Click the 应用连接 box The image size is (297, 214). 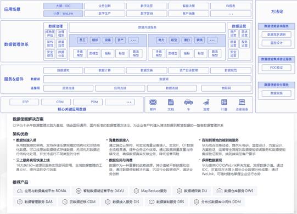tap(120, 88)
